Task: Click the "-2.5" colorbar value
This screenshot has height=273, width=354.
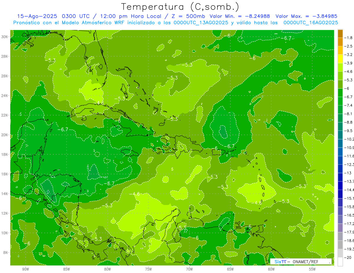Action: (x=349, y=46)
